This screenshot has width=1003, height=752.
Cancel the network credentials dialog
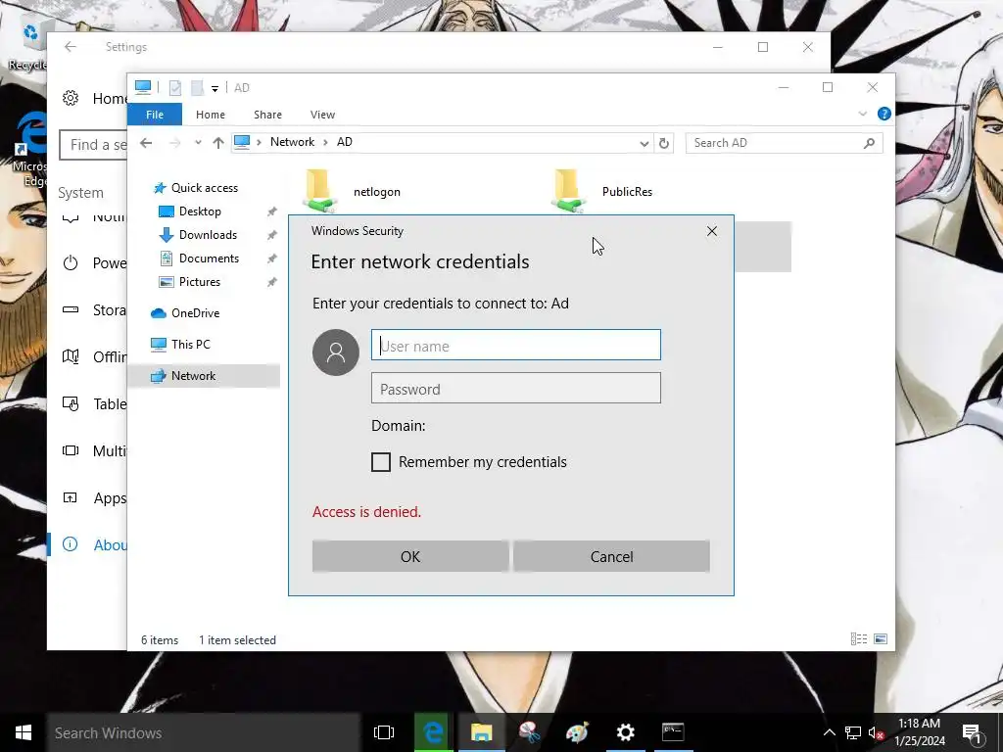point(611,556)
